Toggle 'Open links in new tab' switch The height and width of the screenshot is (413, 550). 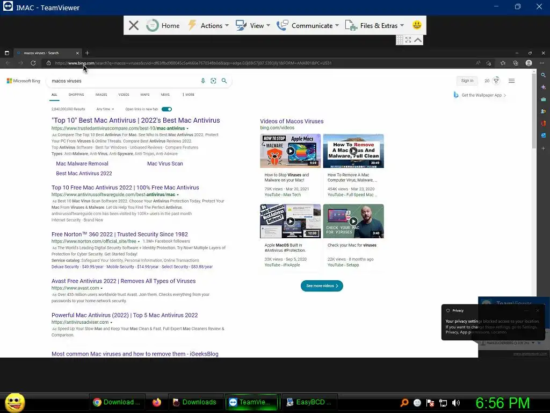pos(167,109)
